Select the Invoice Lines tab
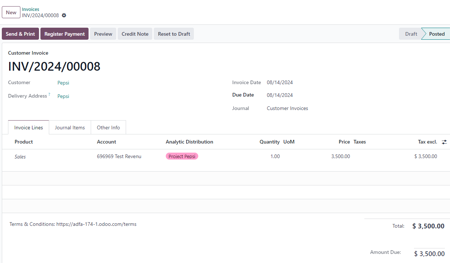450x263 pixels. tap(28, 127)
